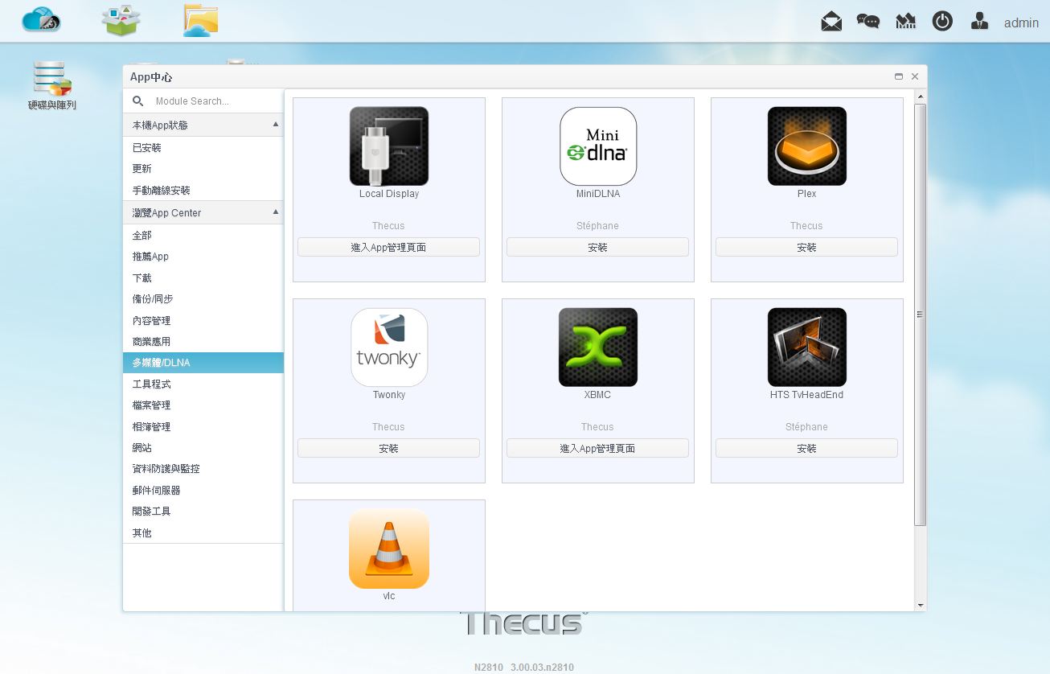The width and height of the screenshot is (1050, 674).
Task: Focus the Module Search field
Action: point(215,101)
